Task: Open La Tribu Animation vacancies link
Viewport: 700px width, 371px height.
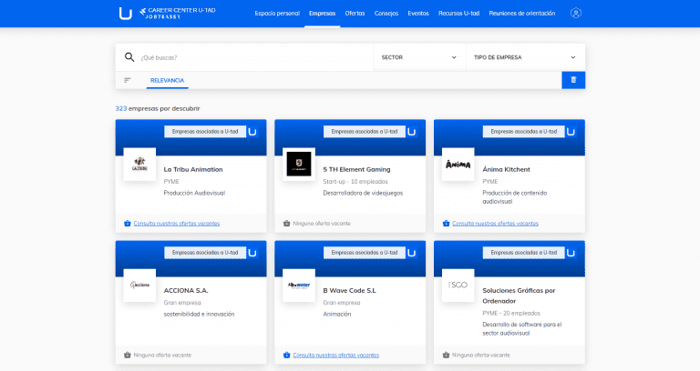Action: [177, 223]
